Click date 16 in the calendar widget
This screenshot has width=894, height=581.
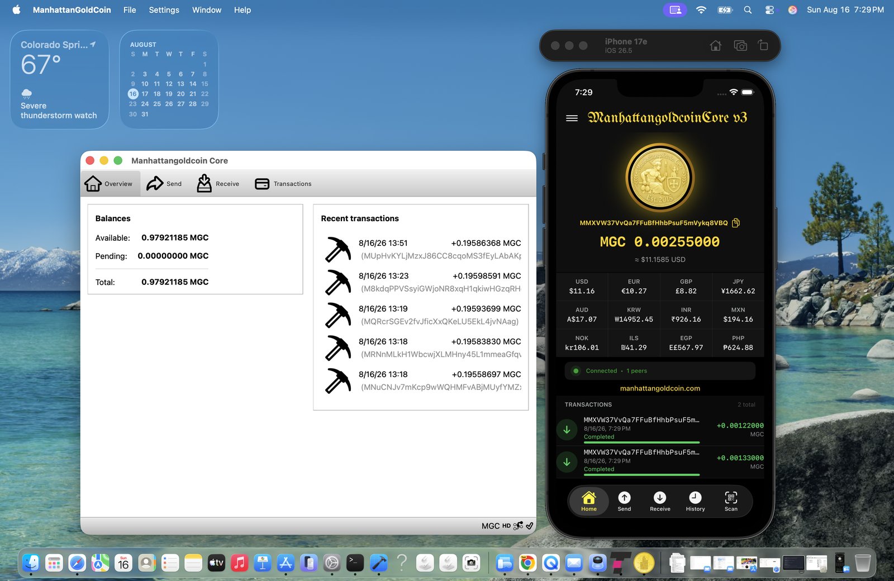[x=133, y=94]
